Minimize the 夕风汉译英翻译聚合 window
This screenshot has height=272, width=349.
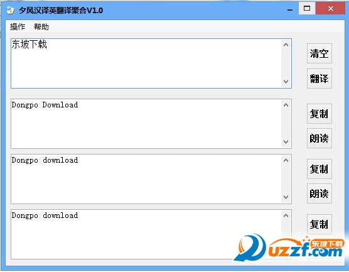[290, 9]
